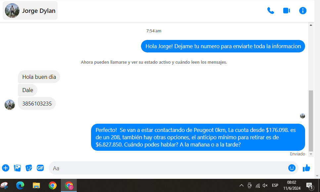Start a voice call with Jorge Dylan
320x192 pixels.
pyautogui.click(x=271, y=11)
